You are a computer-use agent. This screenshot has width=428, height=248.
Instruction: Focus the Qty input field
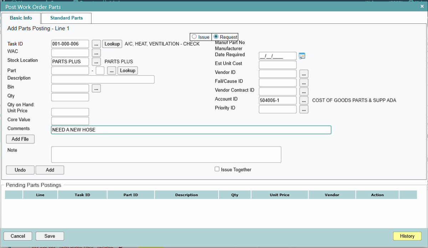point(70,97)
